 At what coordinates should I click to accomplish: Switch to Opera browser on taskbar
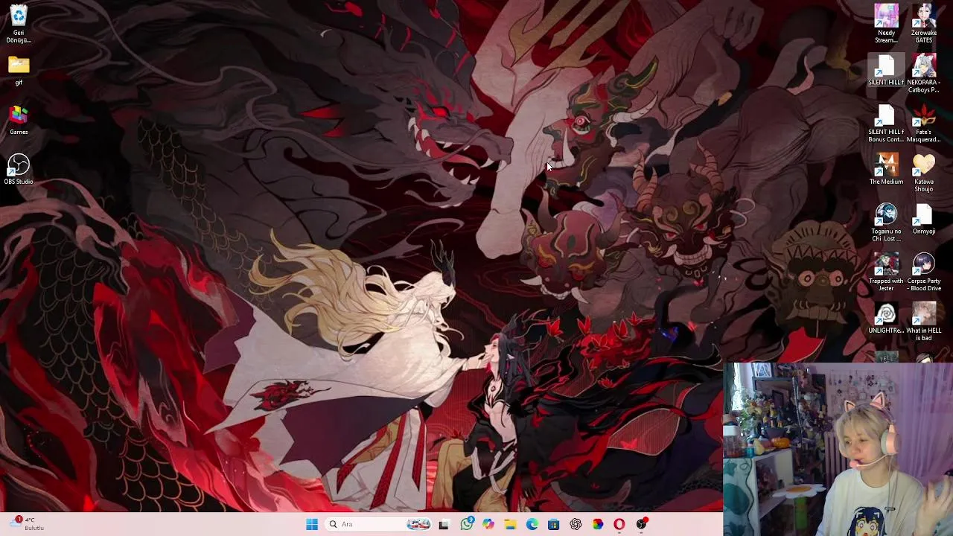point(619,524)
